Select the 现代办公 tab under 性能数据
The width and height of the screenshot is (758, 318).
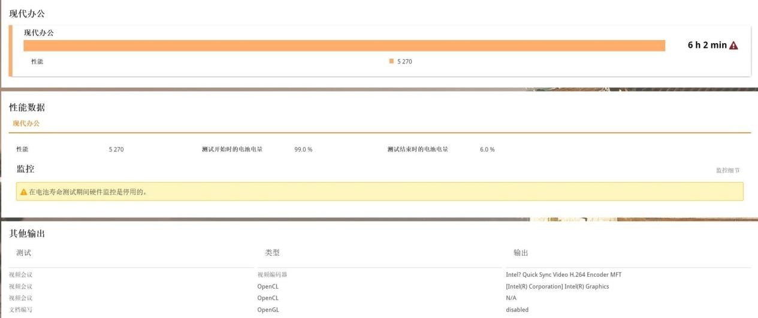[x=26, y=123]
